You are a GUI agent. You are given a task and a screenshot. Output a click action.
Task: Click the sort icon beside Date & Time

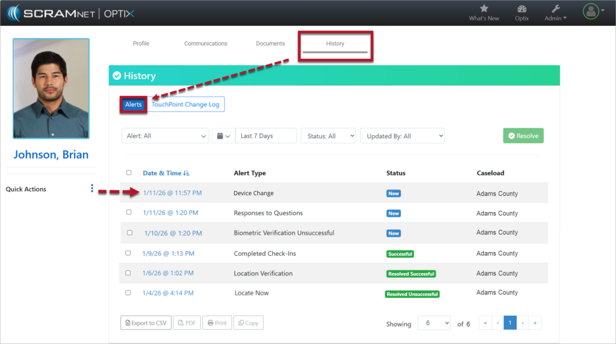tap(186, 173)
